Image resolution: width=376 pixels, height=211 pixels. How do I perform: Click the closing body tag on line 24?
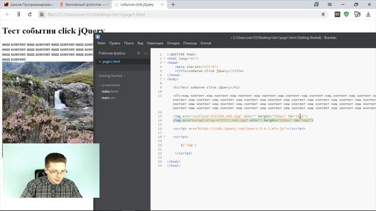pos(174,162)
